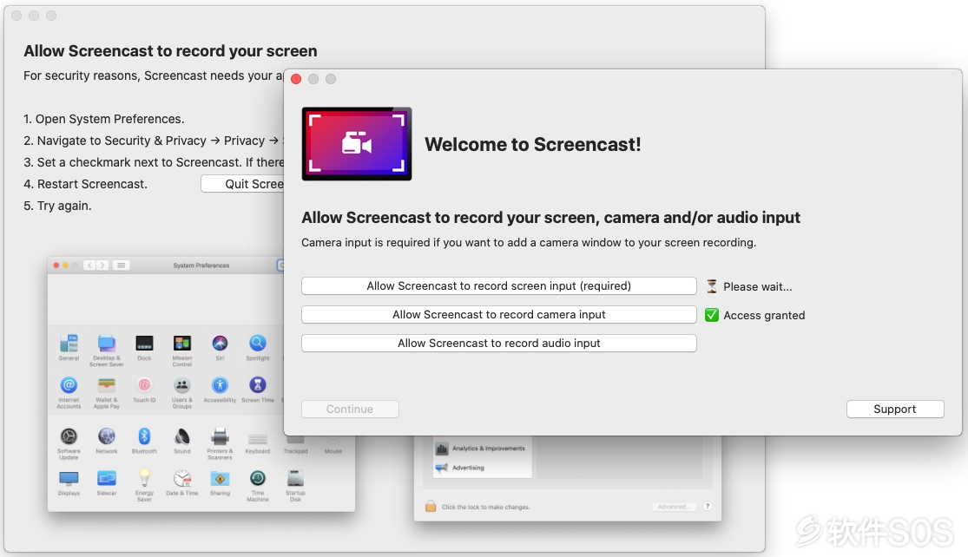968x557 pixels.
Task: Click the padlock icon in Privacy illustration
Action: 431,507
